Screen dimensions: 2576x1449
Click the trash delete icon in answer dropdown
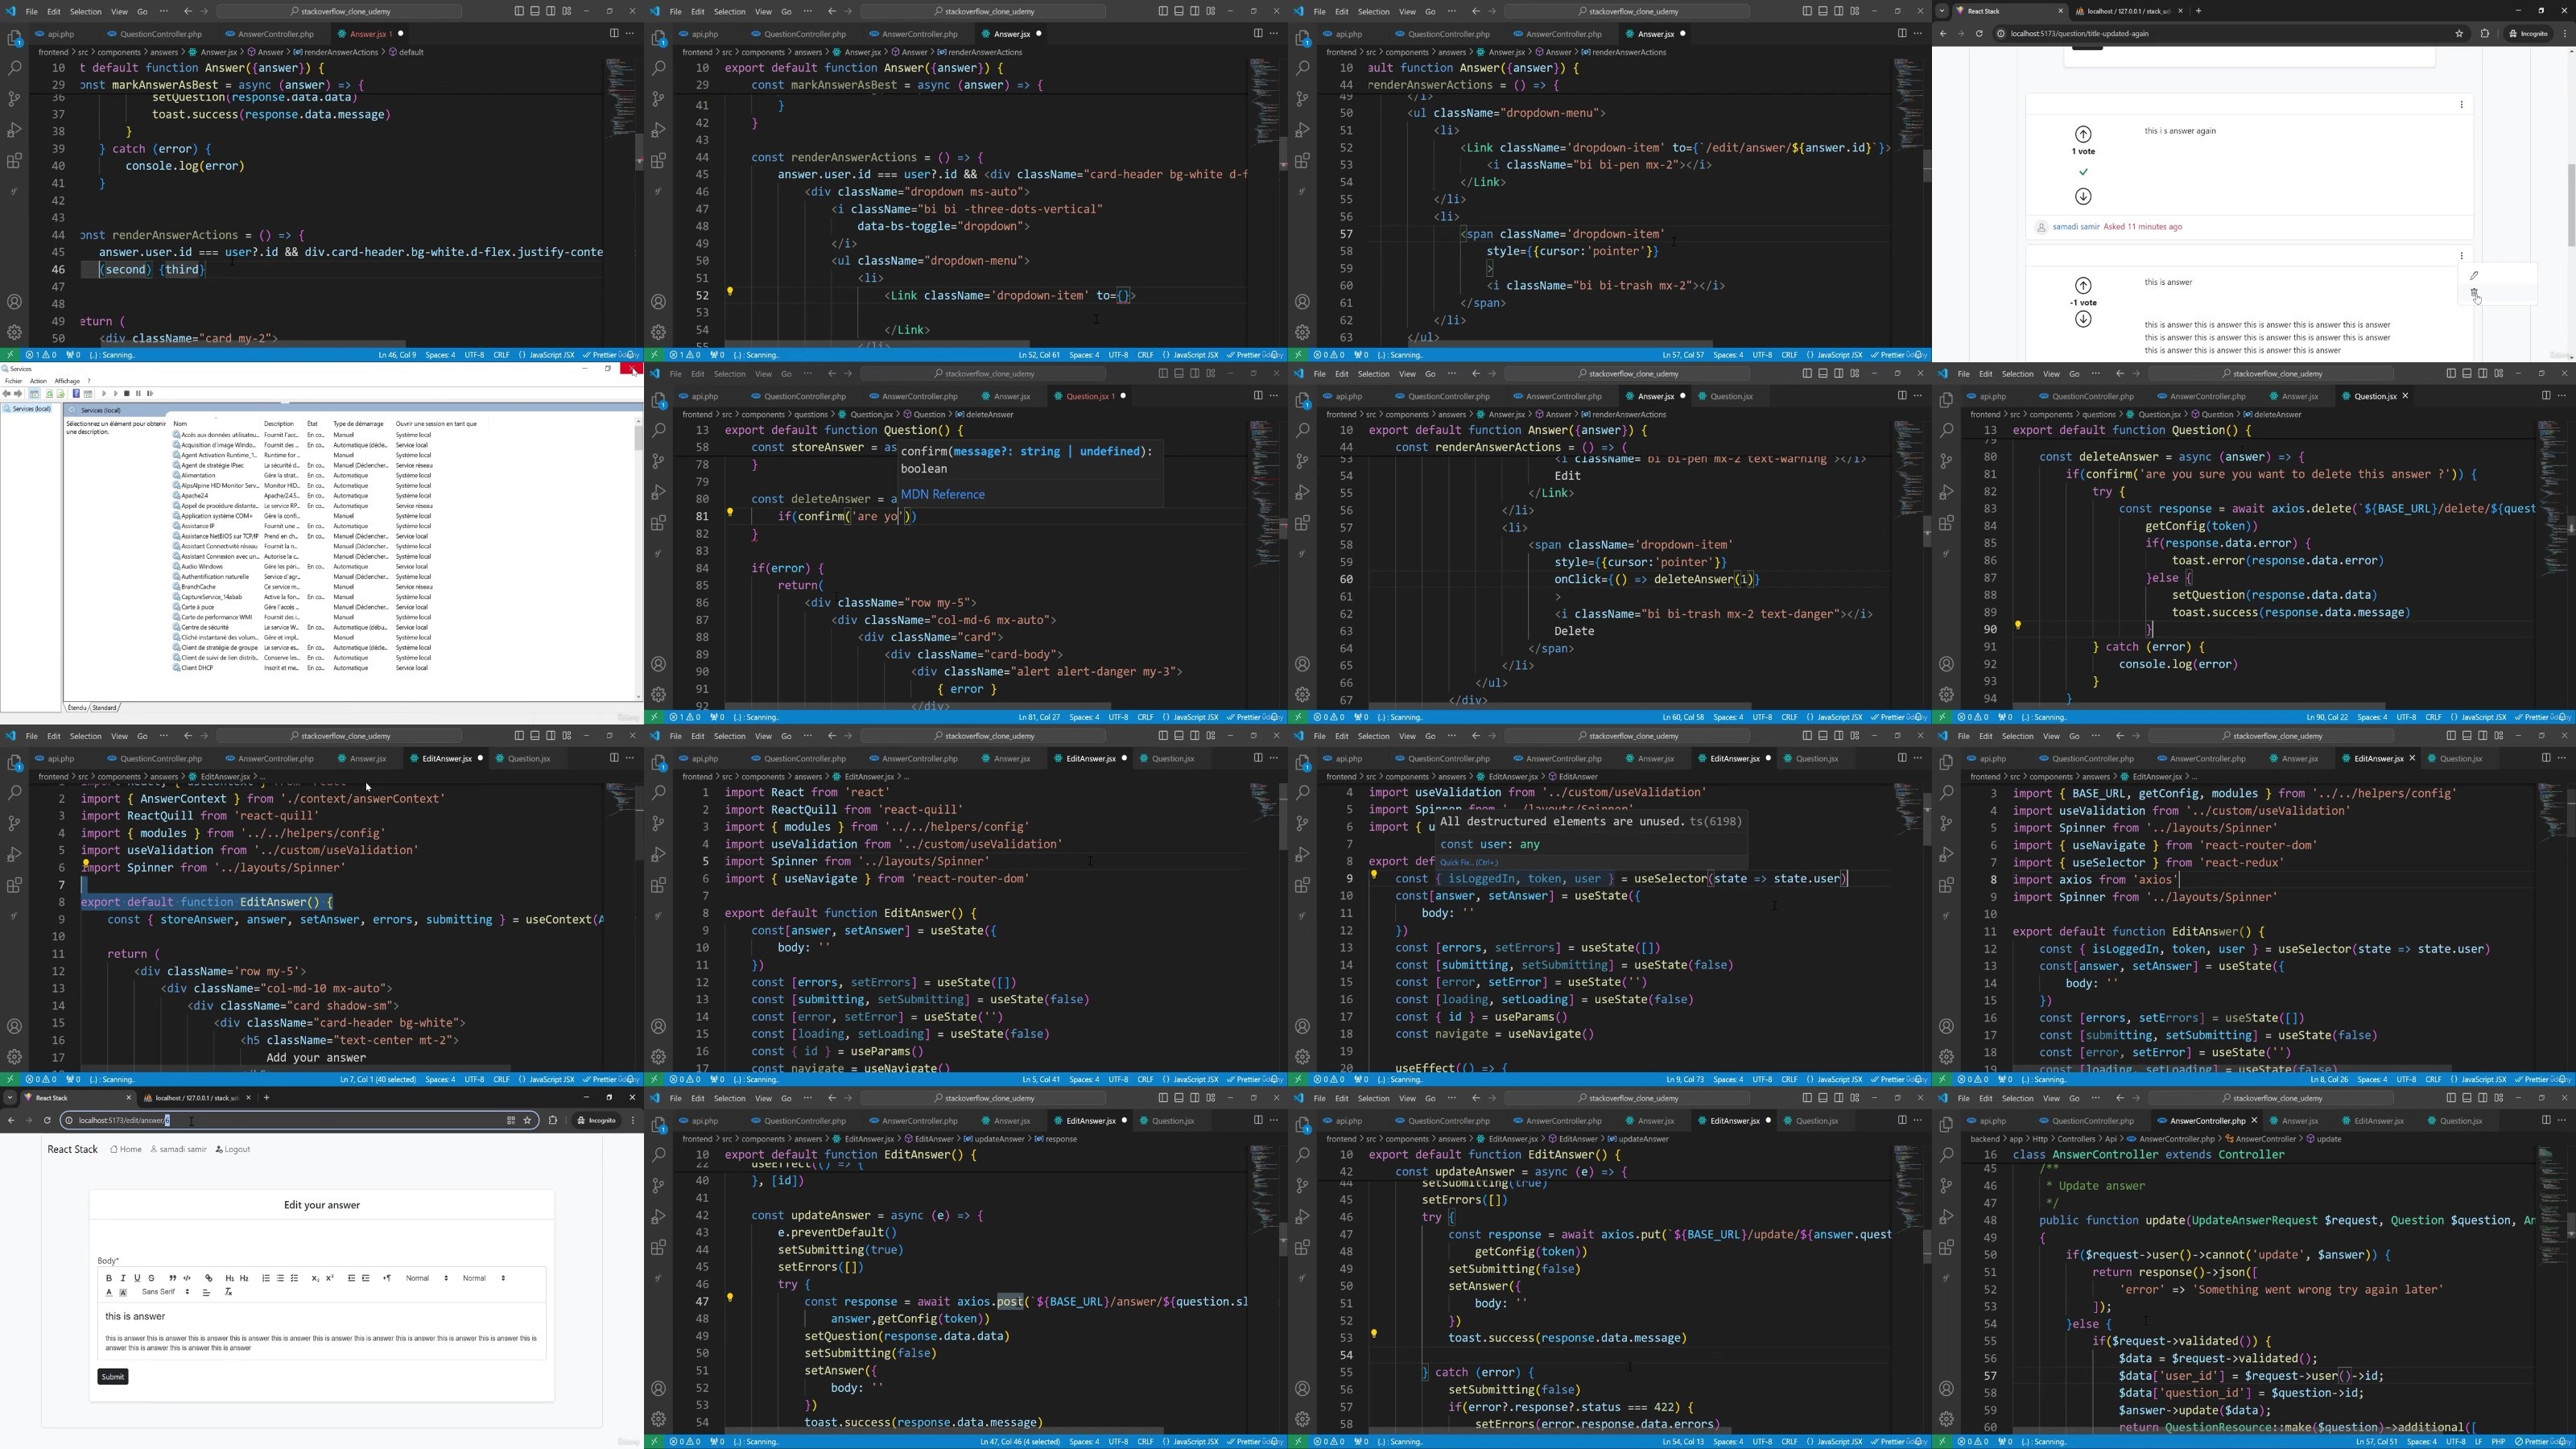click(x=2474, y=294)
